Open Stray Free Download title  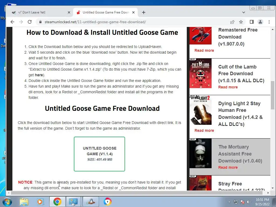(241, 186)
